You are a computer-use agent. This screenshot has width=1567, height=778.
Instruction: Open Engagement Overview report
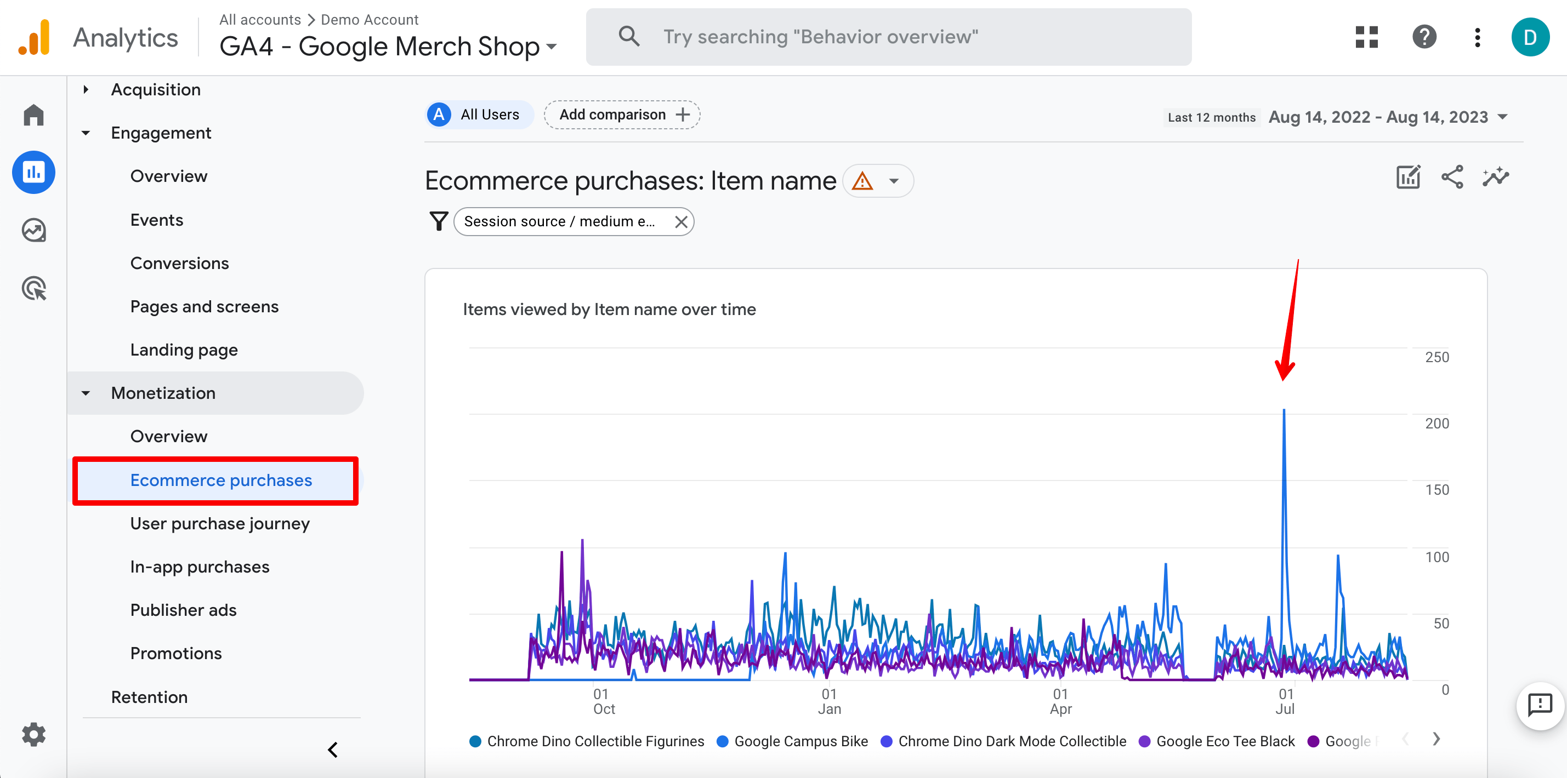[x=168, y=176]
